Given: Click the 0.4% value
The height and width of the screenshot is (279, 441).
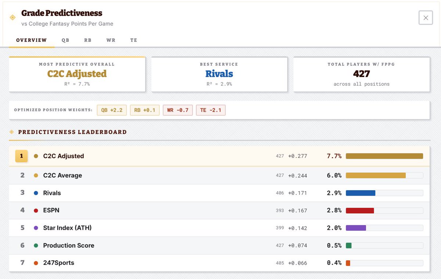Looking at the screenshot, I should [x=334, y=263].
